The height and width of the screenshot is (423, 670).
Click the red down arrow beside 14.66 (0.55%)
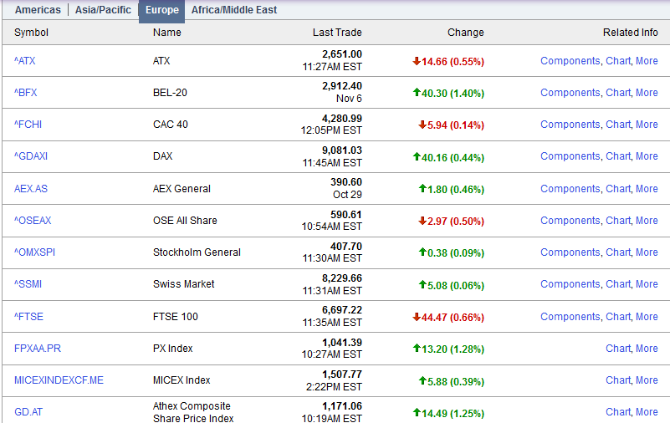(417, 61)
